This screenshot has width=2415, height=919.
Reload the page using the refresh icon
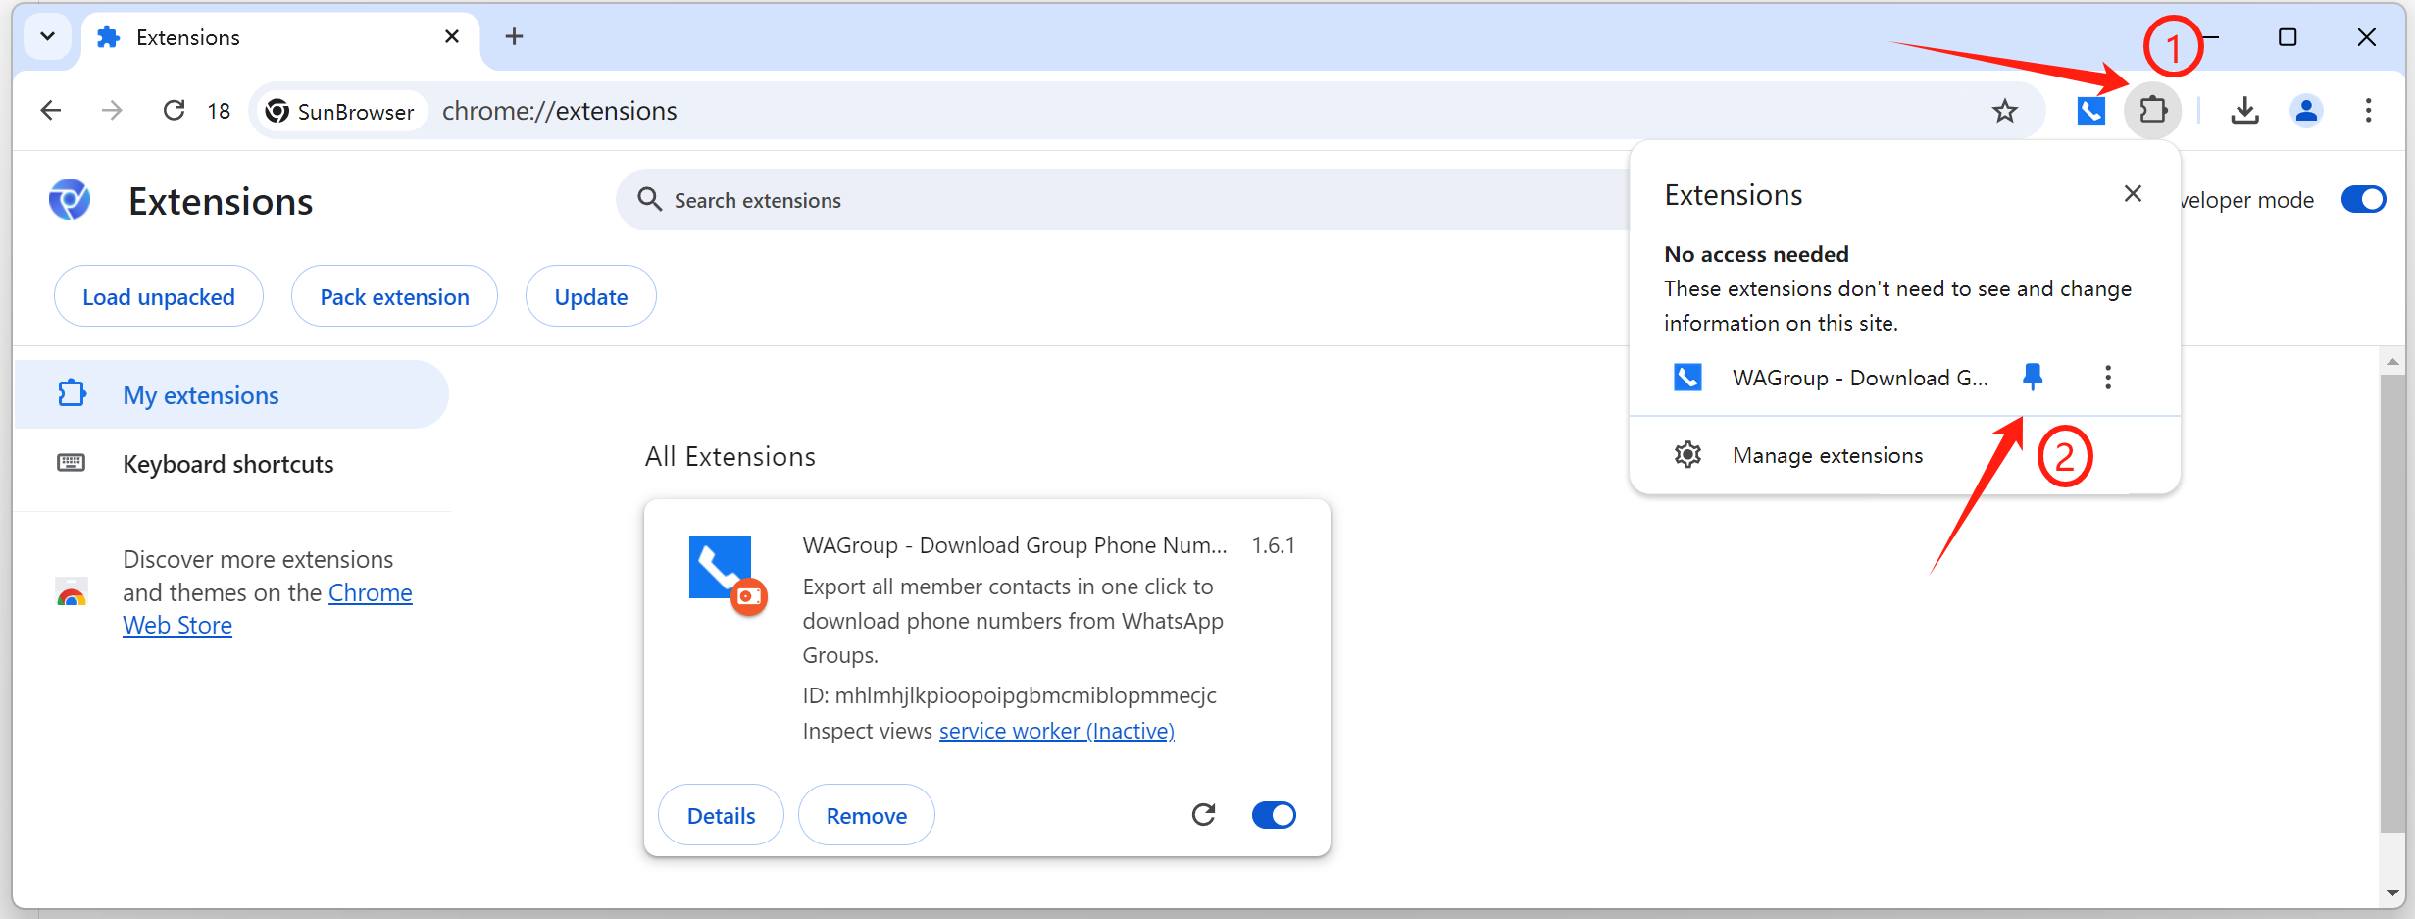coord(174,111)
